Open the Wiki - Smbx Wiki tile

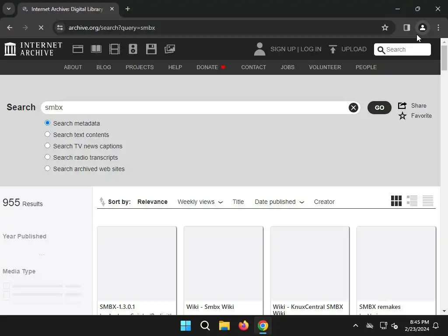coord(224,271)
